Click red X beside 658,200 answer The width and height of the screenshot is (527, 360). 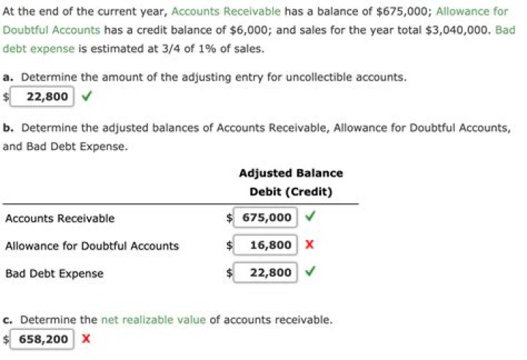[x=86, y=339]
